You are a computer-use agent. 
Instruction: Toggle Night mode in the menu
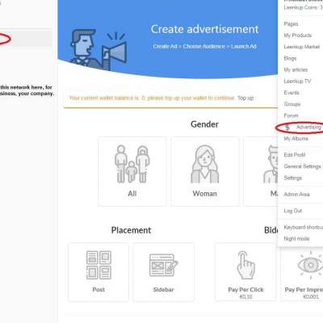pos(296,238)
